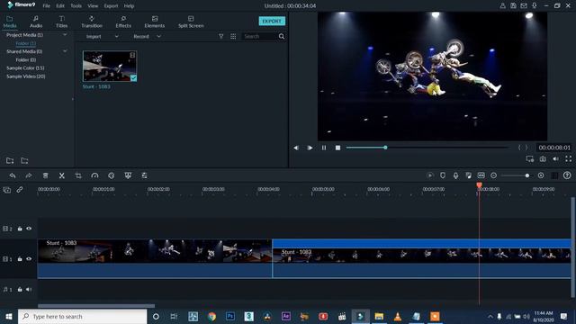Lock audio track 1
Screen dimensions: 576x324
point(20,290)
